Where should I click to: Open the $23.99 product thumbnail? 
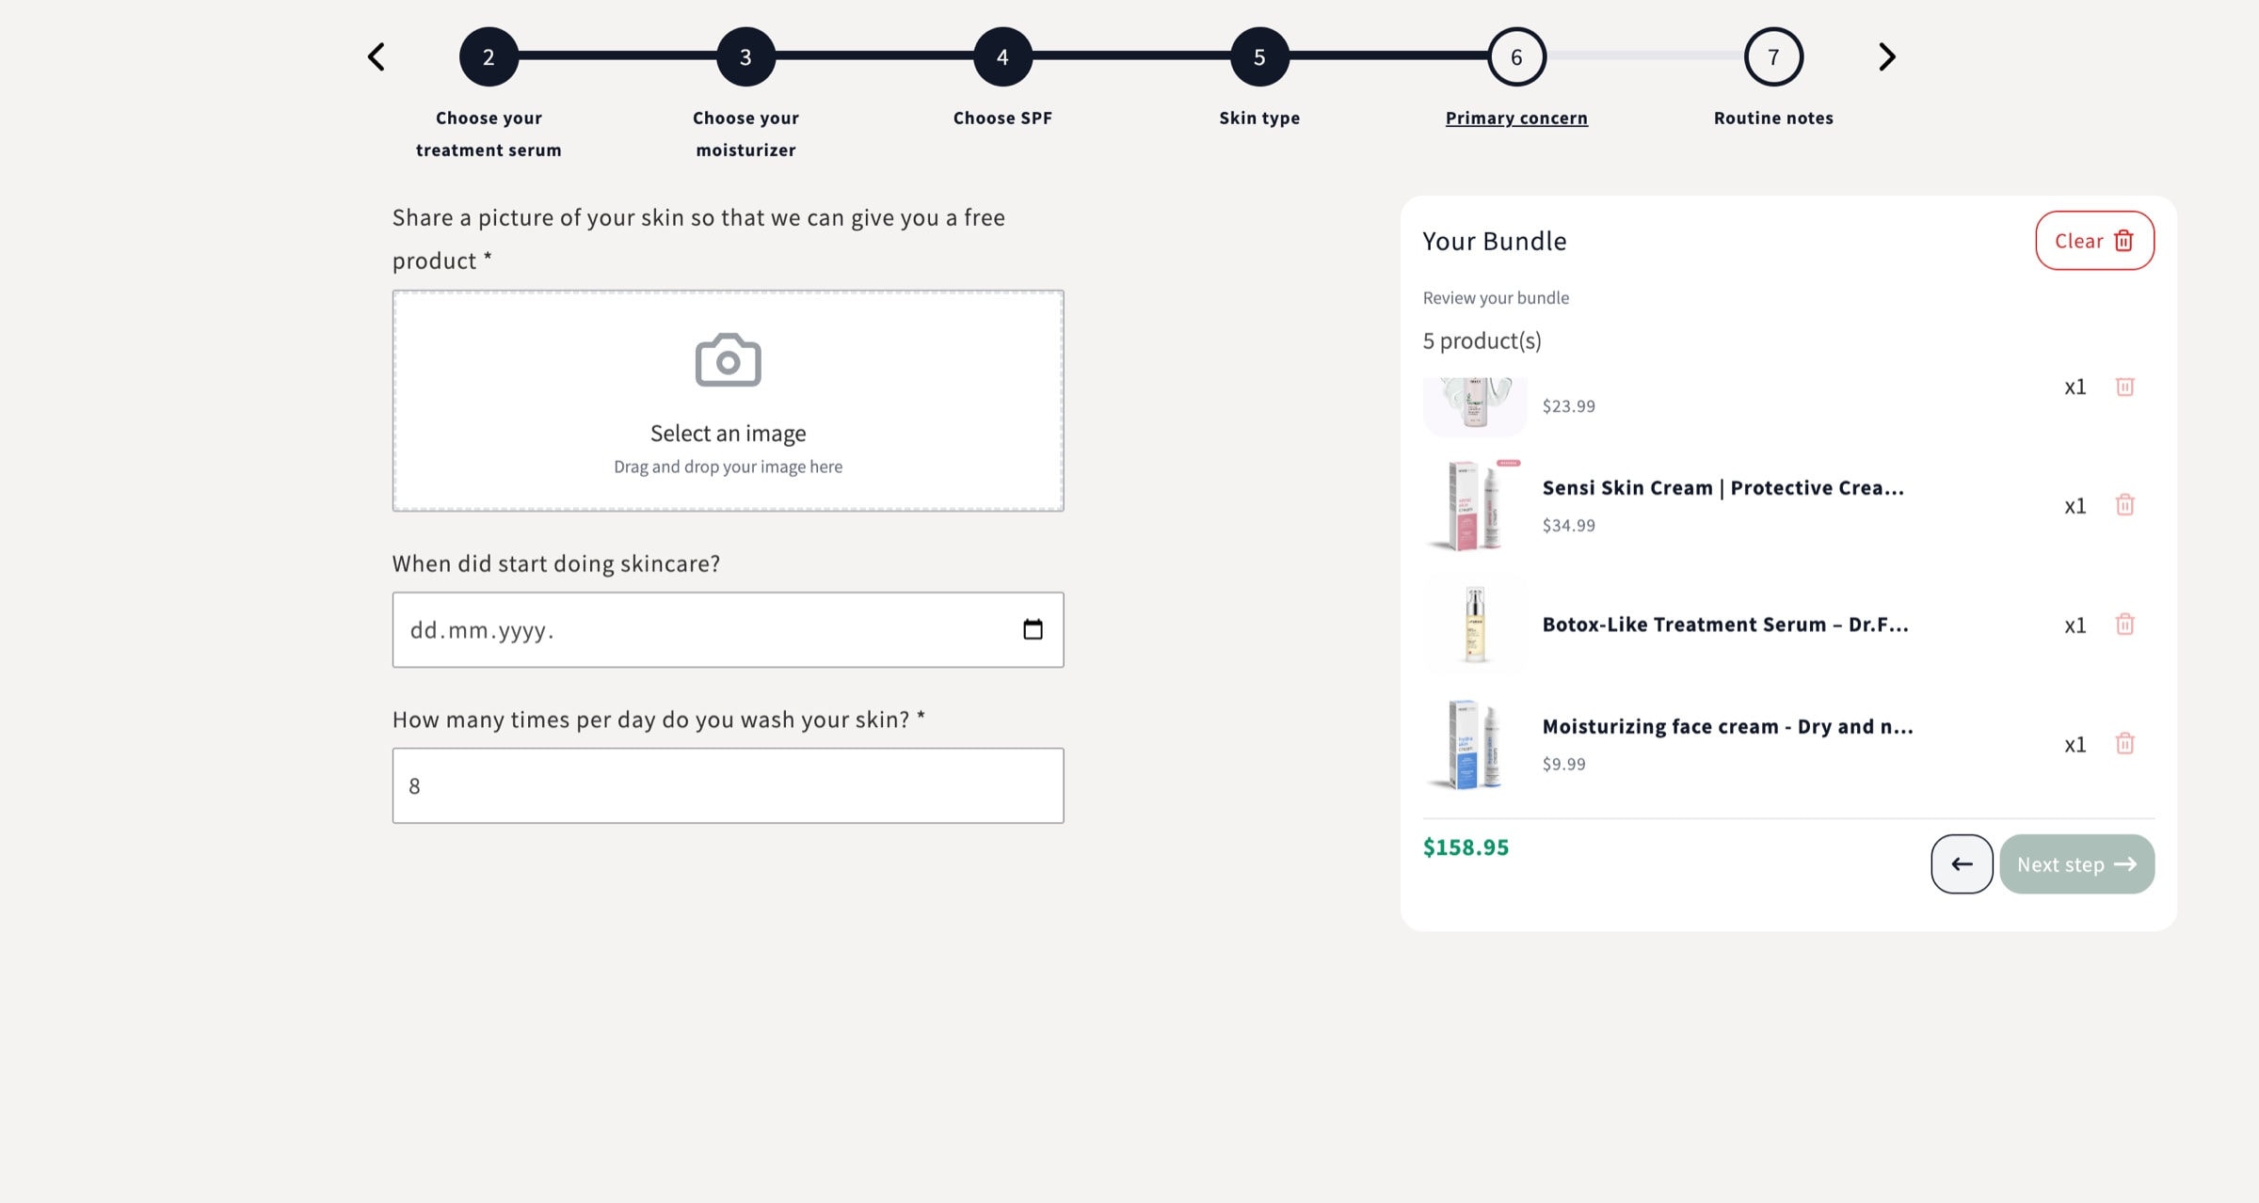(x=1475, y=405)
